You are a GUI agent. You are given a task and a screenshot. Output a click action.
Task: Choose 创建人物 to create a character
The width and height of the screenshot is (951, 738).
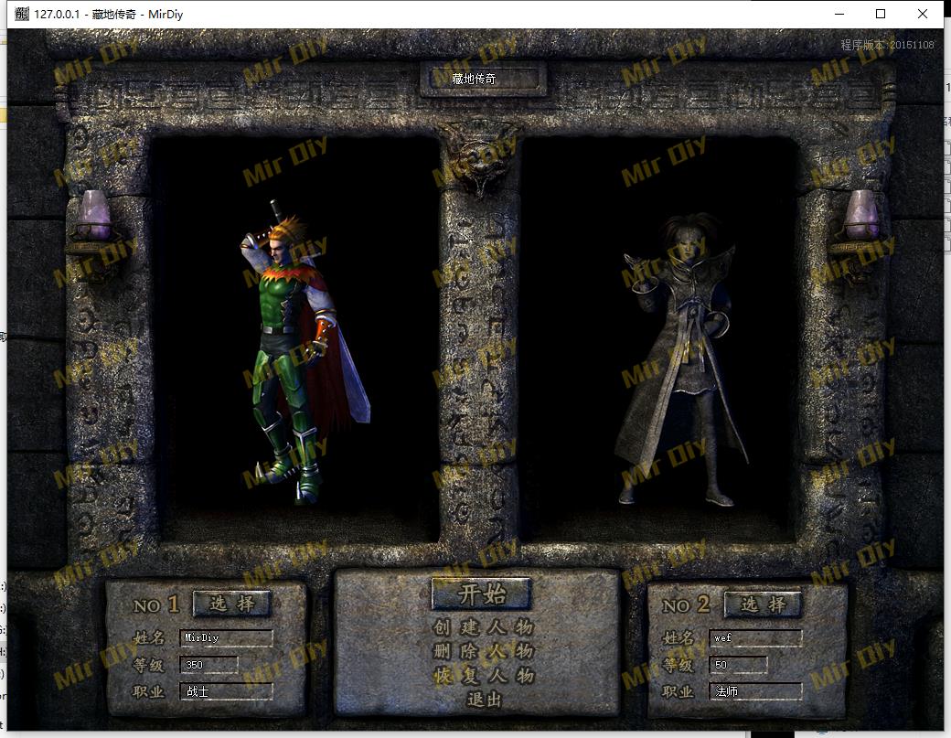click(x=483, y=628)
